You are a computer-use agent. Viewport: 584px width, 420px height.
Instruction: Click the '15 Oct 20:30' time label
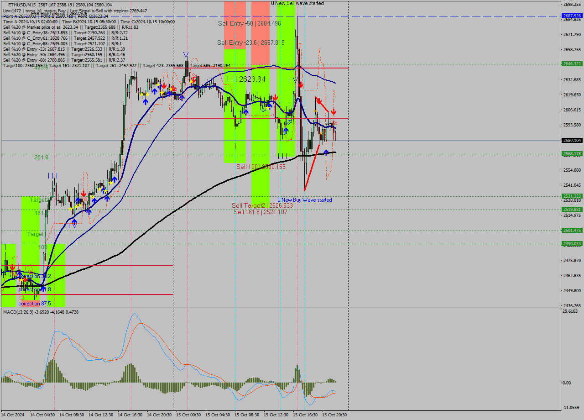coord(334,415)
